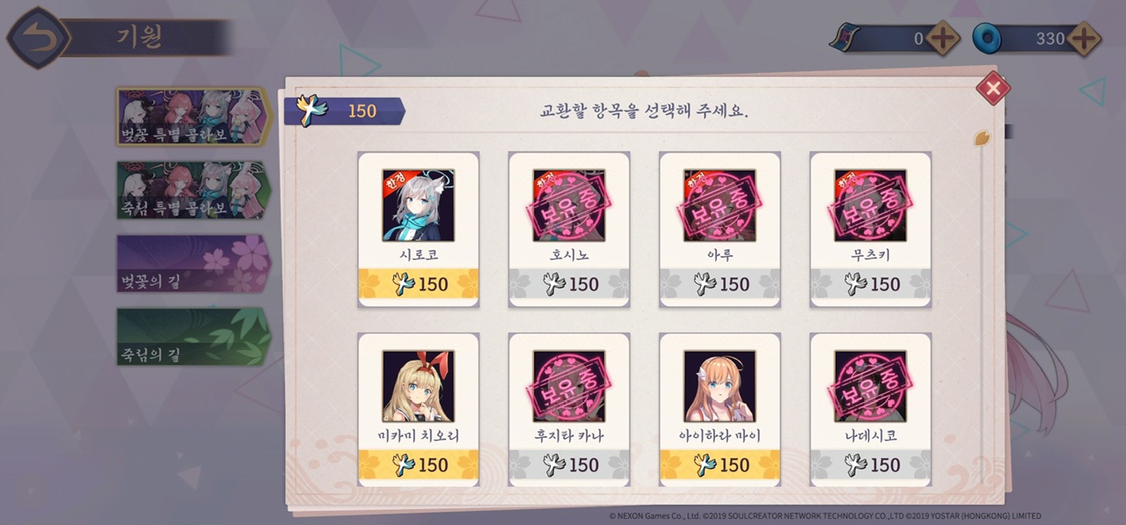Add more blue gems with the plus button
The height and width of the screenshot is (525, 1126).
(1084, 39)
